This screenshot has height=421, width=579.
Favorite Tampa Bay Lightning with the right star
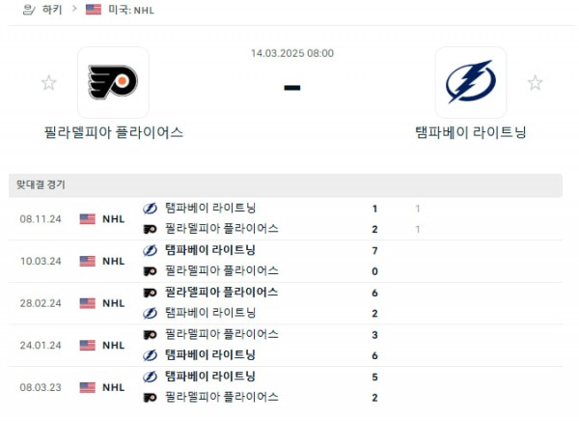tap(535, 83)
